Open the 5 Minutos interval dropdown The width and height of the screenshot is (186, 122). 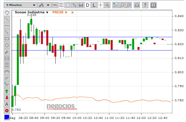pyautogui.click(x=20, y=5)
